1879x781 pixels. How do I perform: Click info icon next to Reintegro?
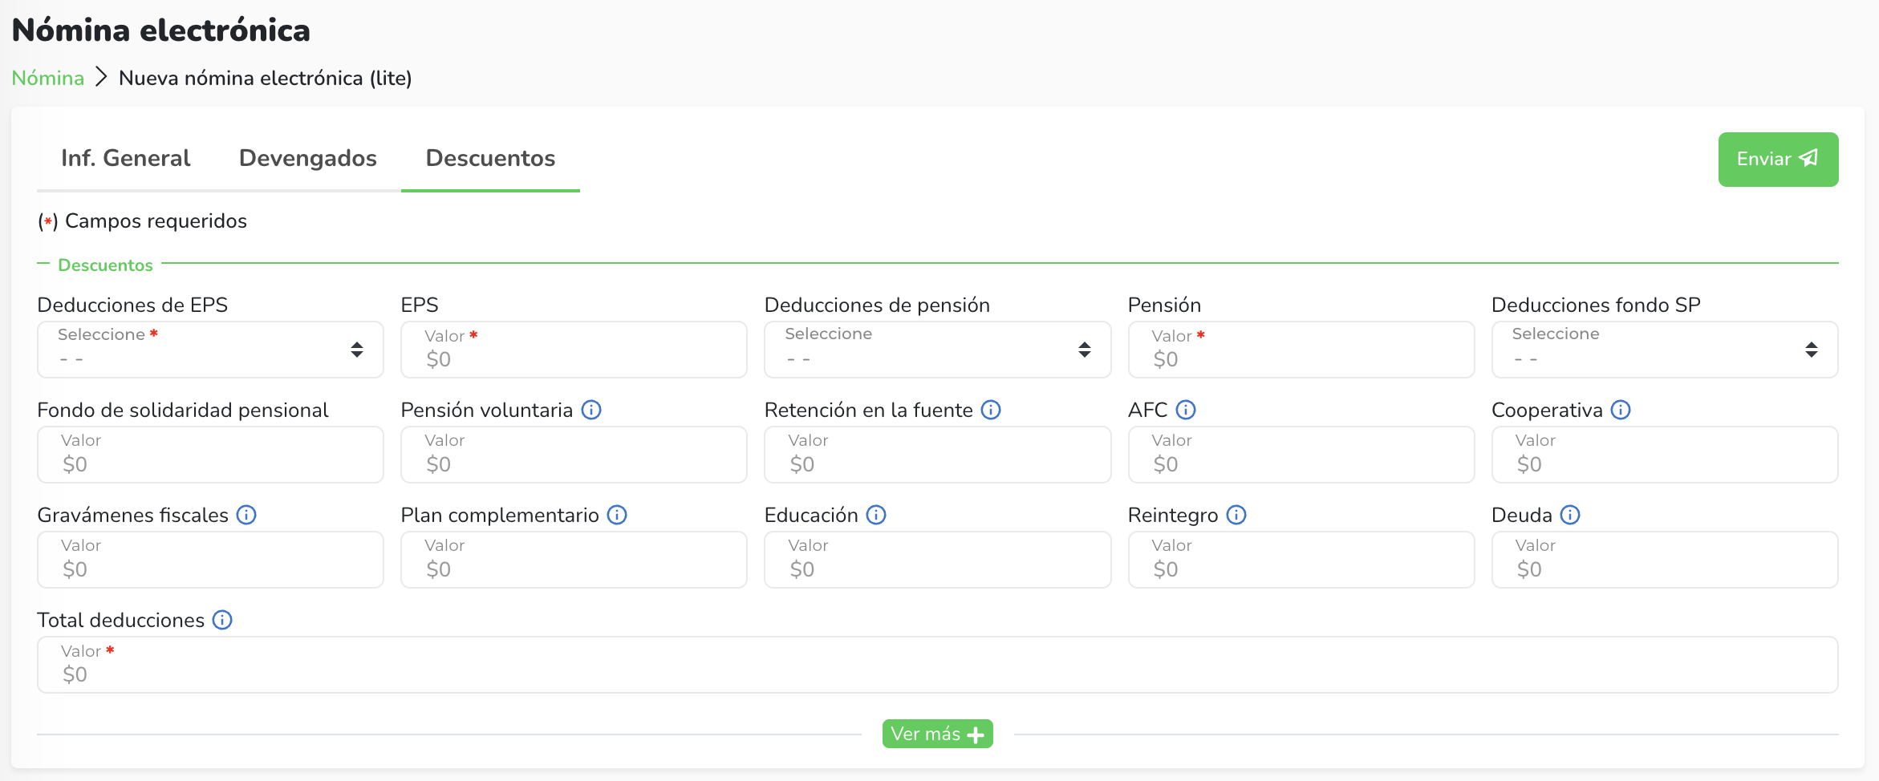tap(1236, 515)
